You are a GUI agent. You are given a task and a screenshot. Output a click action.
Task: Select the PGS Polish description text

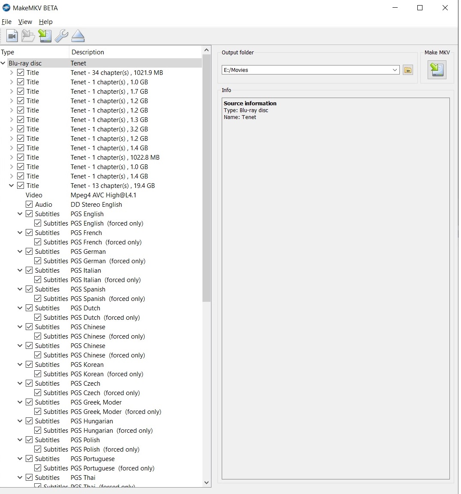pyautogui.click(x=85, y=440)
